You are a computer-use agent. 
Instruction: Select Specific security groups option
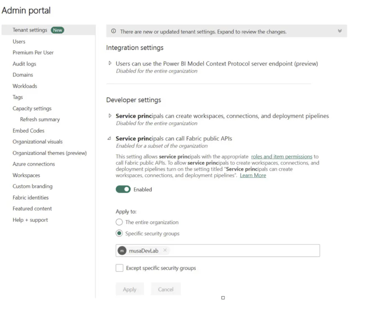tap(119, 234)
